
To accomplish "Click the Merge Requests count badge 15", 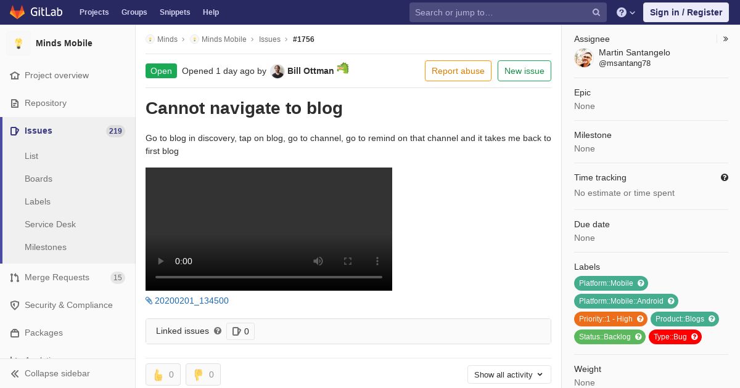I will (117, 277).
